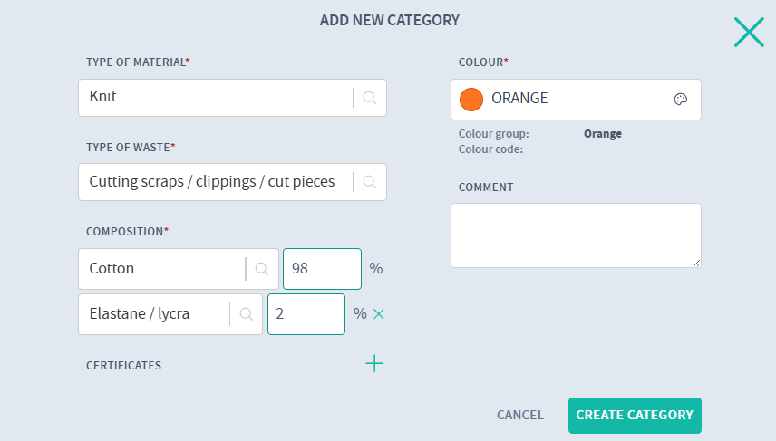Click the Elastane percentage field showing 2
The width and height of the screenshot is (776, 441).
[x=306, y=314]
